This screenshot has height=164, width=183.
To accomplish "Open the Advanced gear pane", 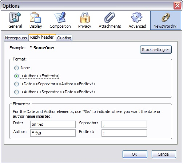I will pos(137,20).
